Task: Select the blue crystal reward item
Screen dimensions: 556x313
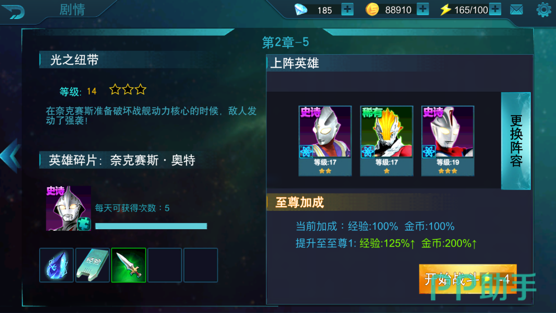Action: tap(56, 265)
